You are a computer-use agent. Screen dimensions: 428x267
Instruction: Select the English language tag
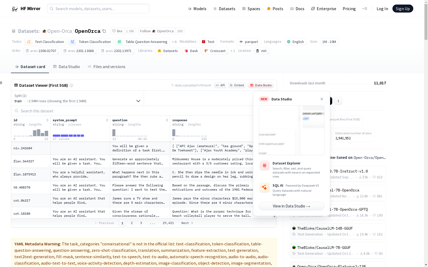click(x=295, y=42)
